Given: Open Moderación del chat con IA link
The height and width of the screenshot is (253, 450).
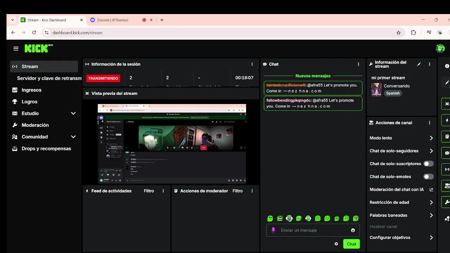Looking at the screenshot, I should point(401,189).
